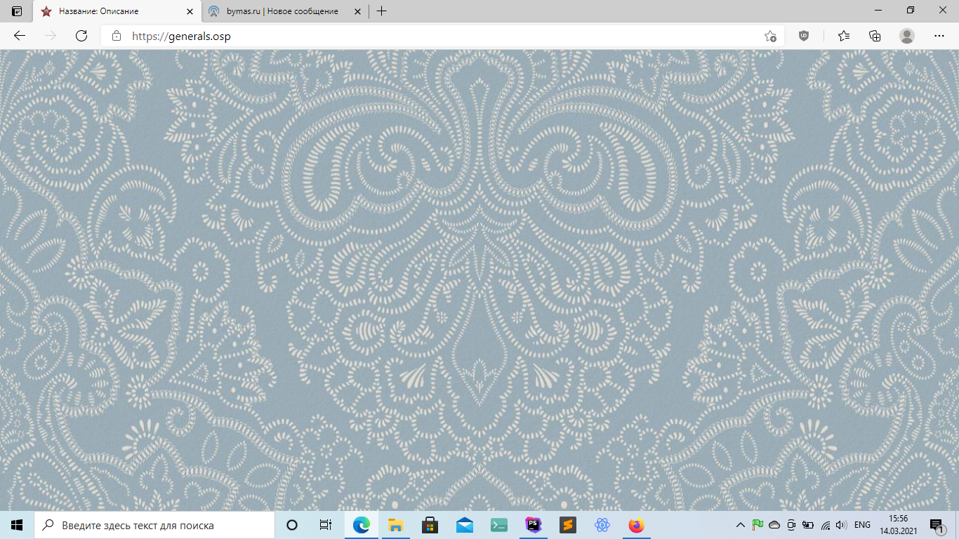Open Cortana from the taskbar
Image resolution: width=959 pixels, height=539 pixels.
[292, 525]
